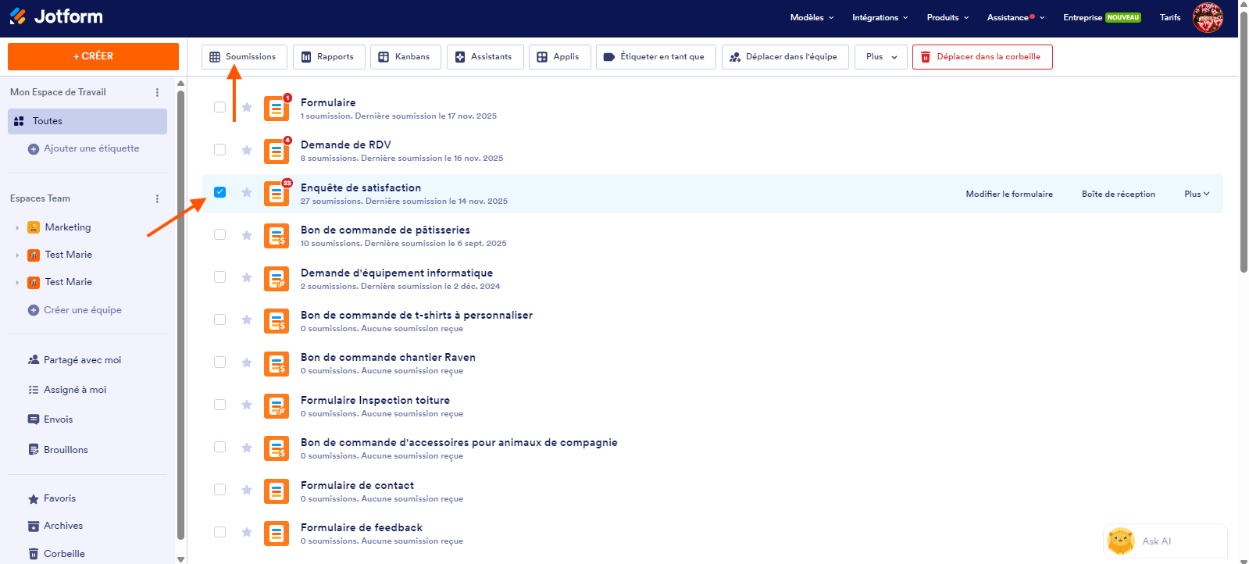The width and height of the screenshot is (1249, 564).
Task: Open the user profile avatar
Action: pos(1208,17)
